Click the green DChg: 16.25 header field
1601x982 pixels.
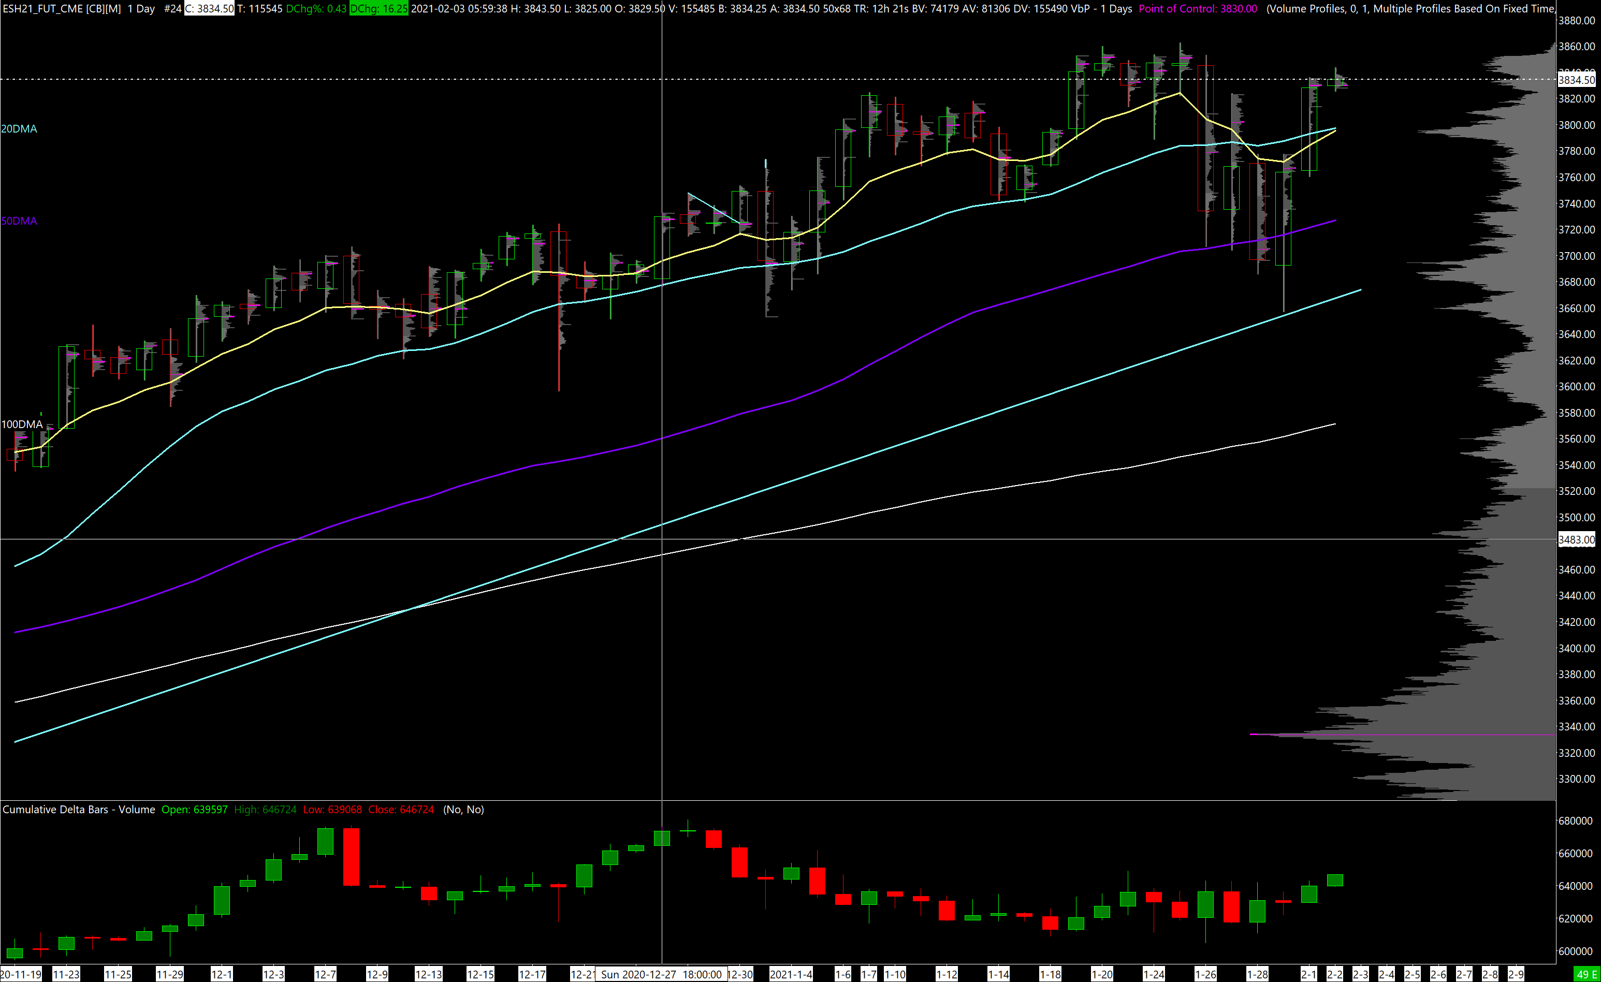point(379,9)
